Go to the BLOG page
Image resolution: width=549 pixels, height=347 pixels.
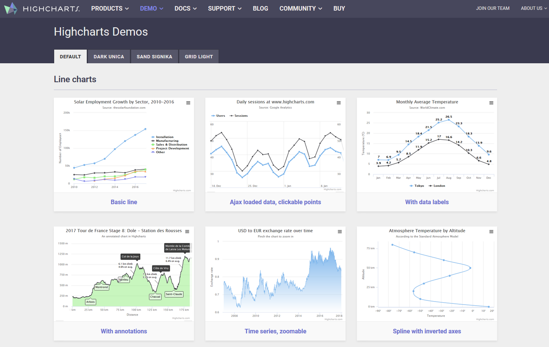260,8
